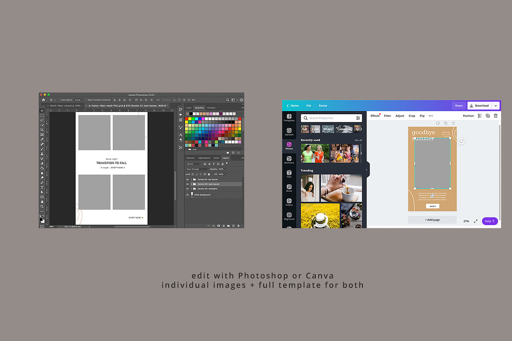Delete the selected element with Canva's trash icon
The image size is (512, 341).
(495, 116)
